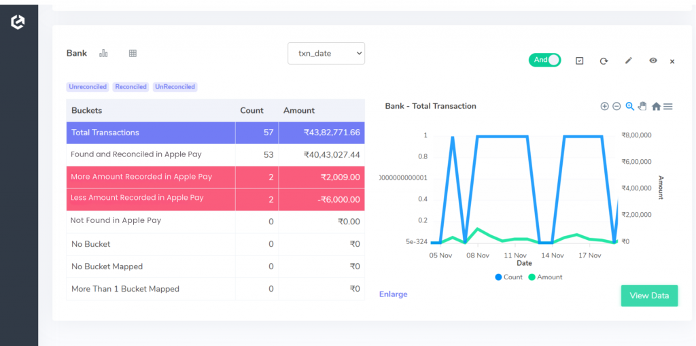This screenshot has height=346, width=696.
Task: Switch to the bar chart view icon
Action: tap(103, 53)
